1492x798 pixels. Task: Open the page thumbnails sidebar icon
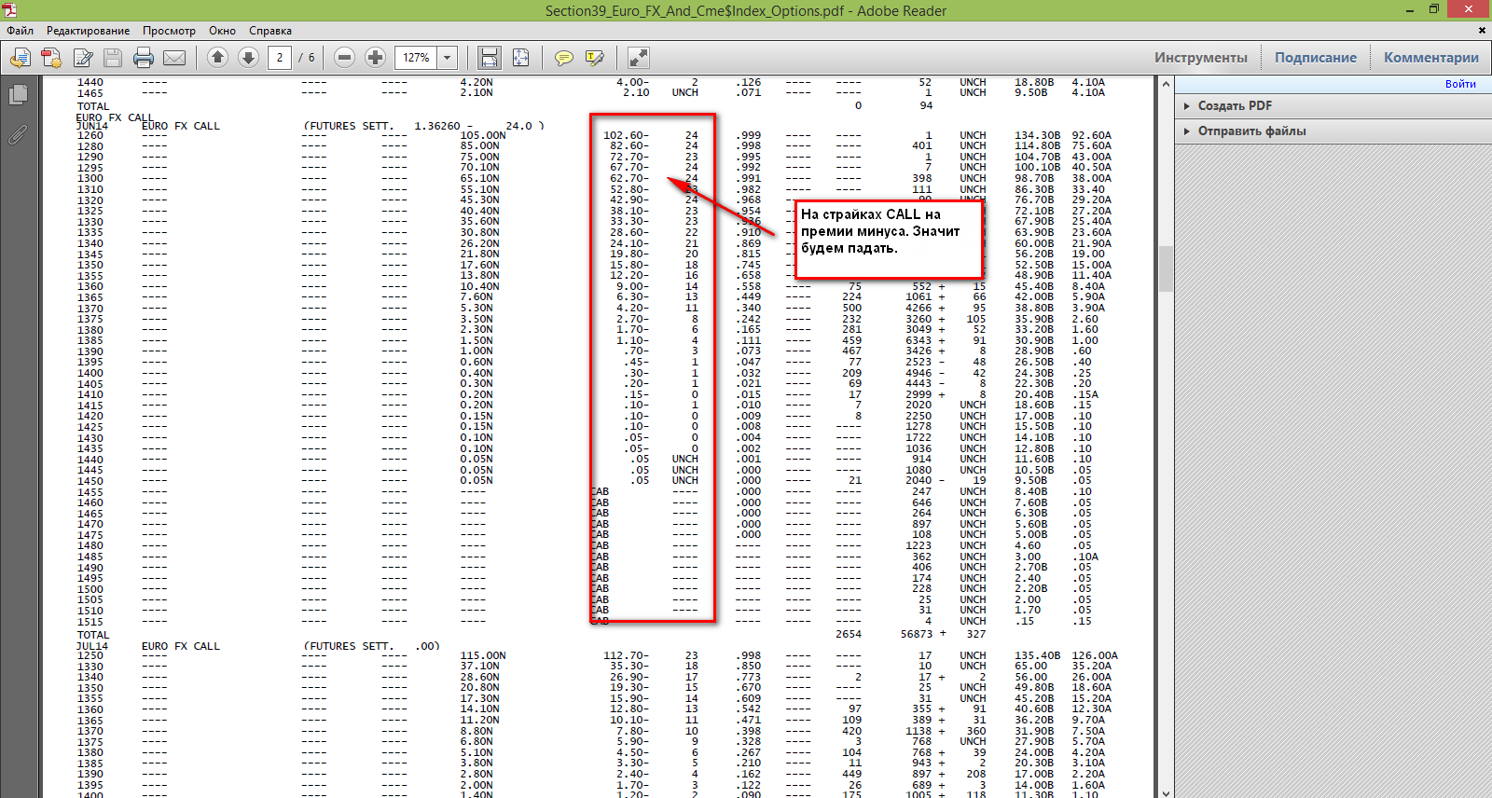[18, 95]
